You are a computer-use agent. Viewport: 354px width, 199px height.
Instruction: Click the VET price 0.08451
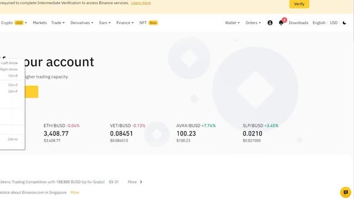click(x=122, y=134)
